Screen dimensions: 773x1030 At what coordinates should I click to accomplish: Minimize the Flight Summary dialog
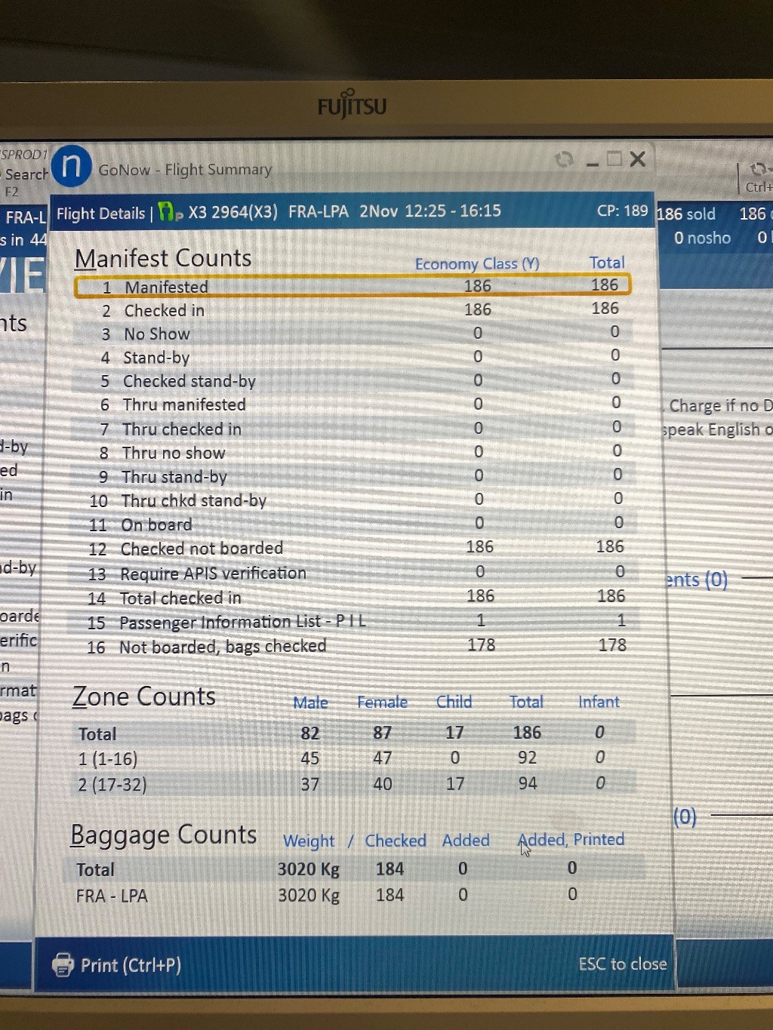pos(593,161)
